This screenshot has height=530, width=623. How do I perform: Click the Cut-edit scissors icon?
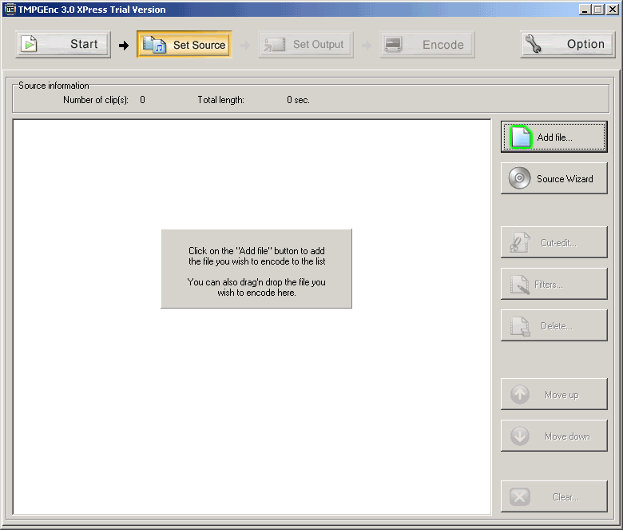[520, 243]
